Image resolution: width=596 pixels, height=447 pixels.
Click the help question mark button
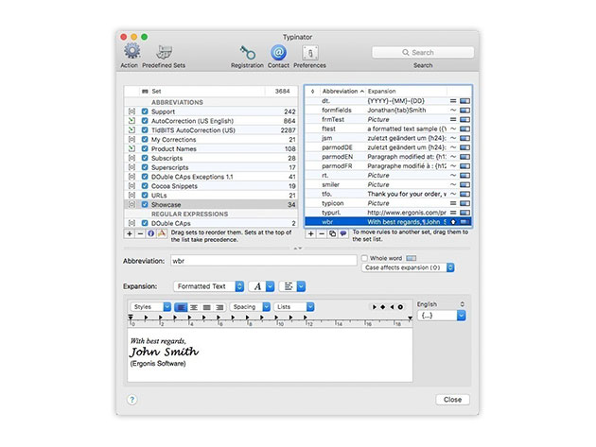coord(131,400)
